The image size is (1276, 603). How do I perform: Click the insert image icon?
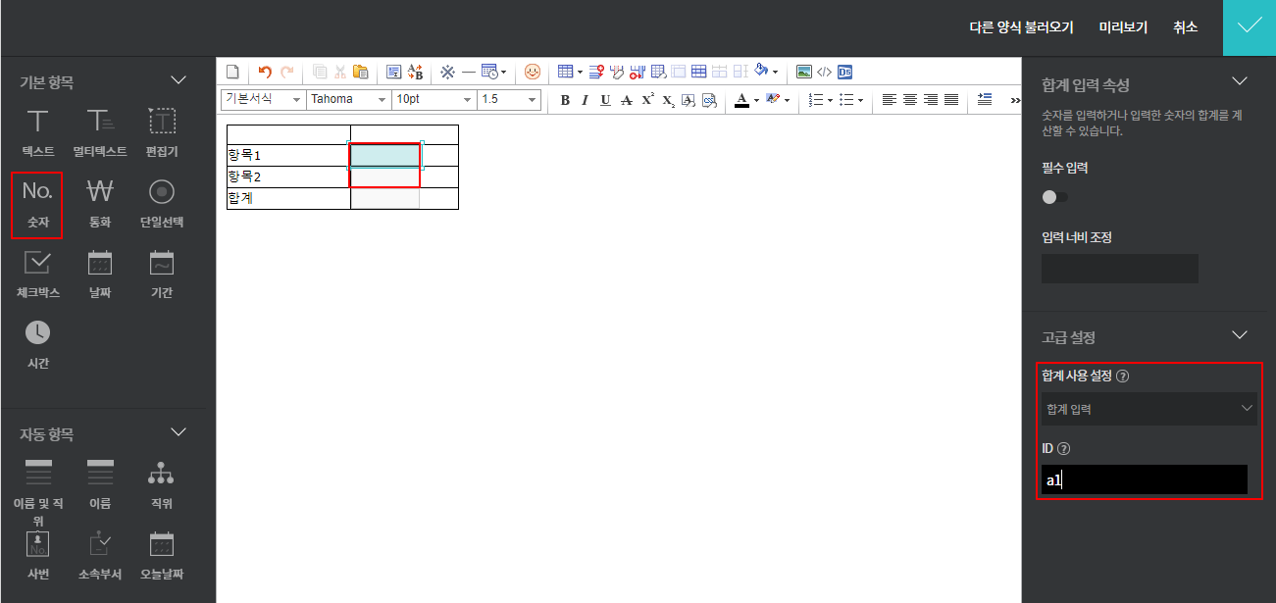[x=804, y=72]
